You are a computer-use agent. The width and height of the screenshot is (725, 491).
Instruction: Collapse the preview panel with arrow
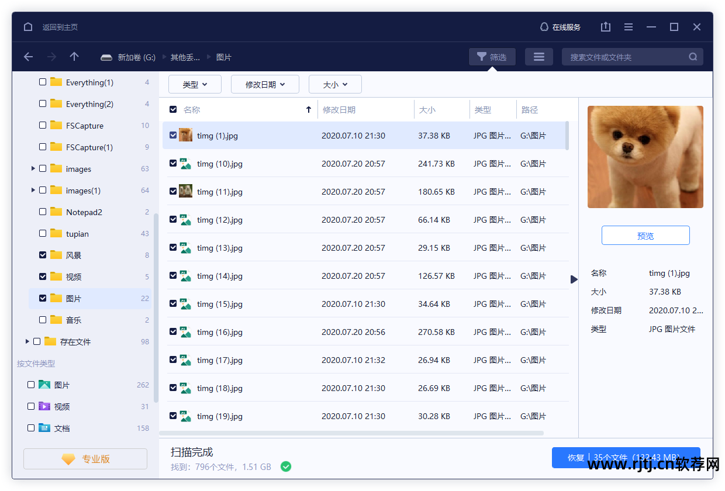coord(574,279)
